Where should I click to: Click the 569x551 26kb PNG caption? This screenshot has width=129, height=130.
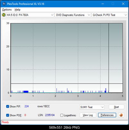64,127
